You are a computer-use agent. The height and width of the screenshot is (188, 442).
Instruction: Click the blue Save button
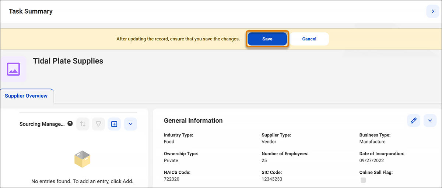tap(267, 39)
